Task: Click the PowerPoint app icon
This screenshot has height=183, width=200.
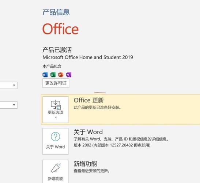Action: [61, 75]
